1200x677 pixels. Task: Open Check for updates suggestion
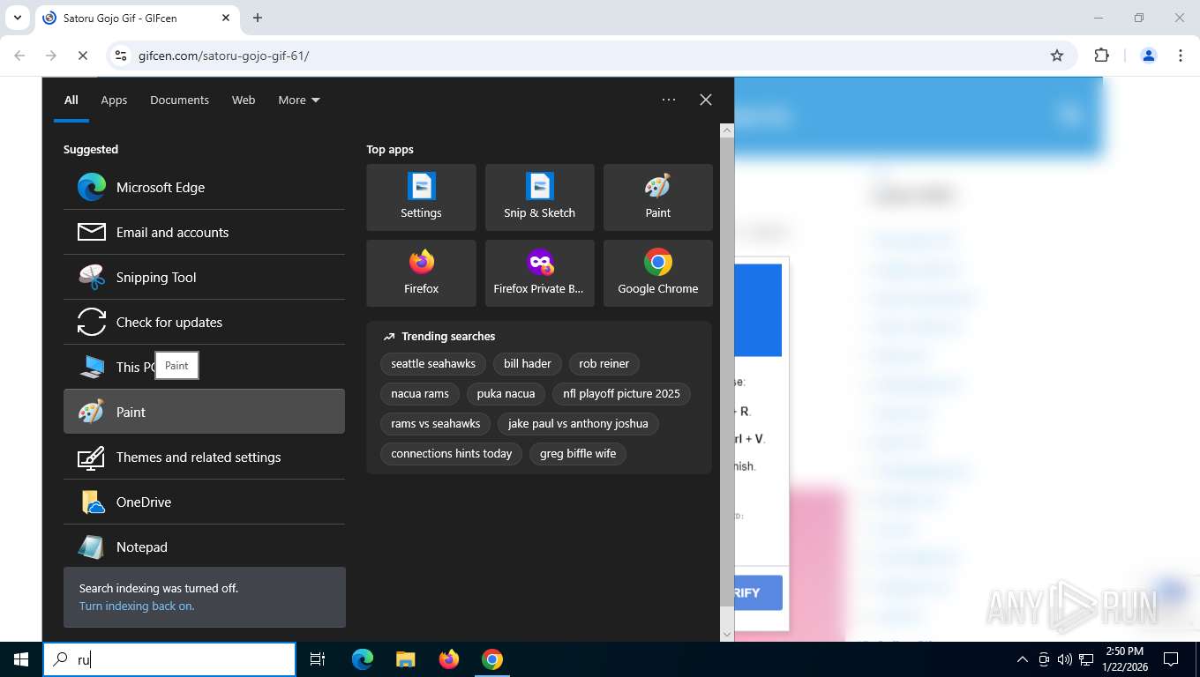(204, 322)
